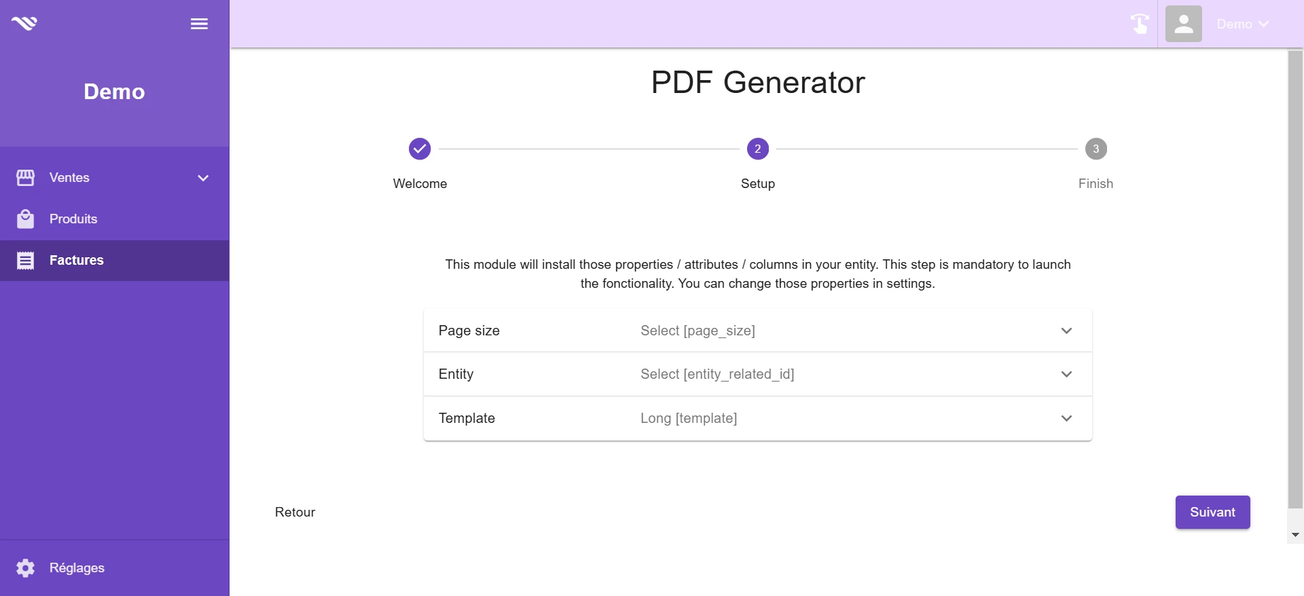This screenshot has width=1304, height=596.
Task: Click the Suivant button
Action: [x=1212, y=513]
